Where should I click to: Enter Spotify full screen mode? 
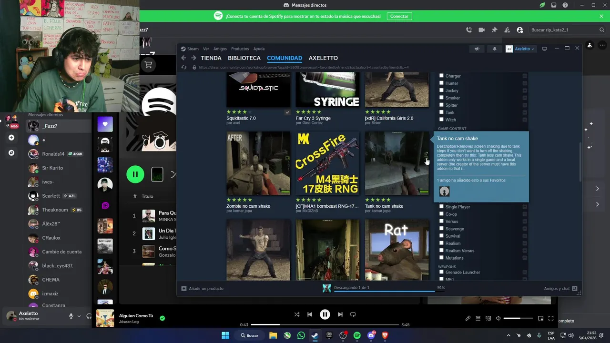coord(551,318)
